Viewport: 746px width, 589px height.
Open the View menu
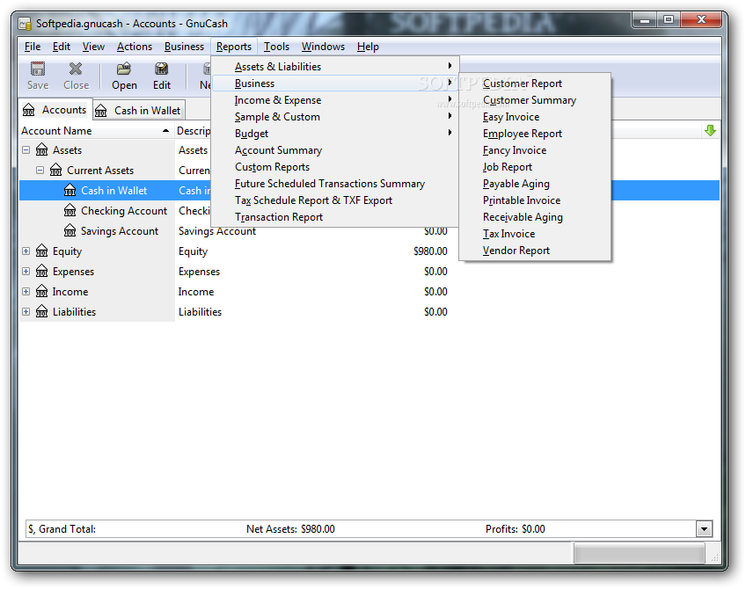[93, 47]
